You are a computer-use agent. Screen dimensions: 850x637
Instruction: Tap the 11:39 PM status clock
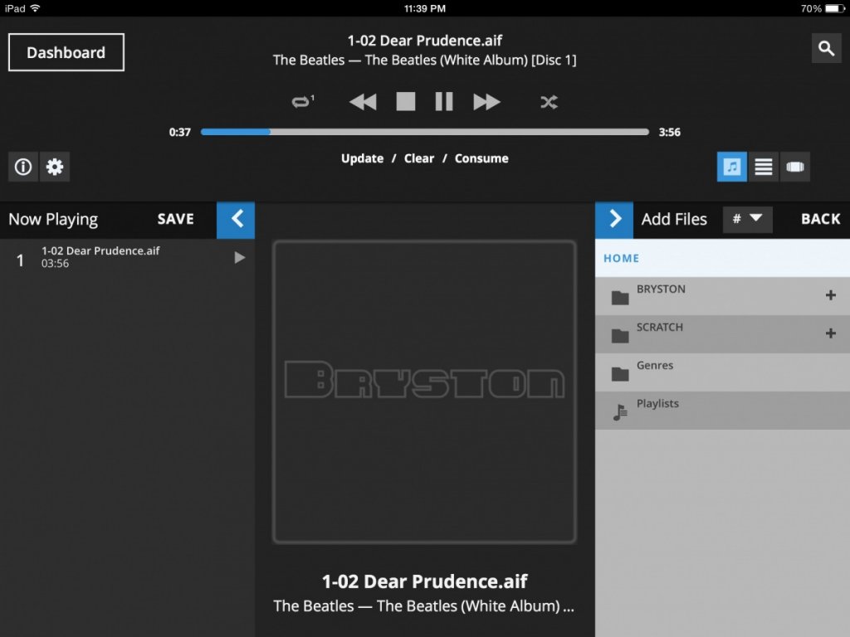(424, 8)
